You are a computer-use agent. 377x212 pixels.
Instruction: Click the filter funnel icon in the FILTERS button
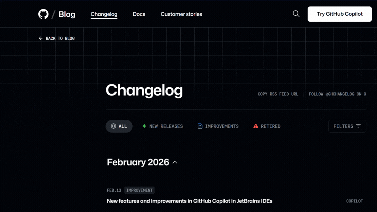pos(359,126)
